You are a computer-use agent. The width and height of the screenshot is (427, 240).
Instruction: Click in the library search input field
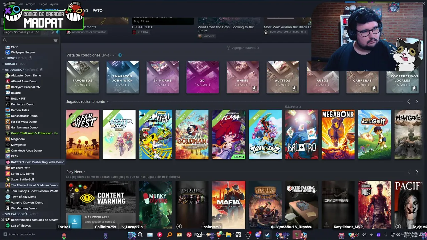point(29,40)
